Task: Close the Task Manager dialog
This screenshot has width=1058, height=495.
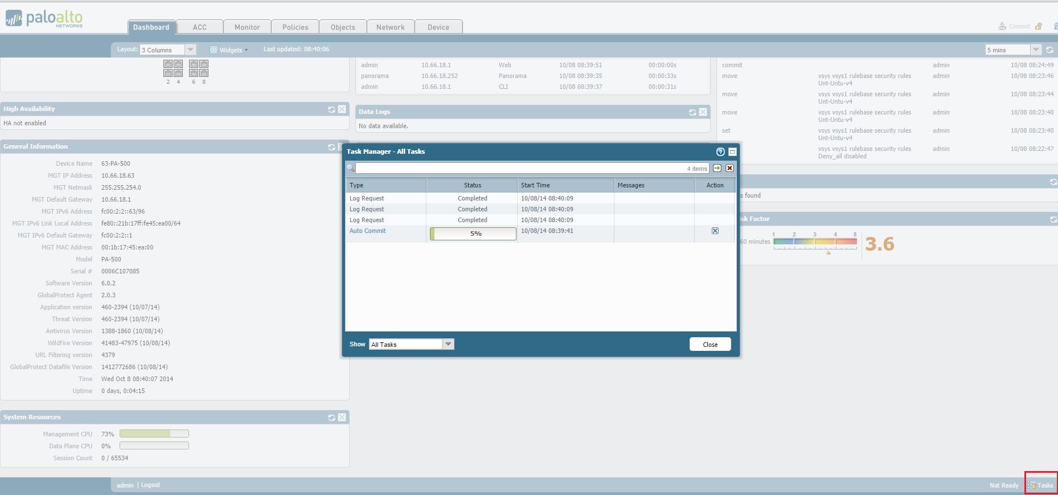Action: click(x=710, y=345)
